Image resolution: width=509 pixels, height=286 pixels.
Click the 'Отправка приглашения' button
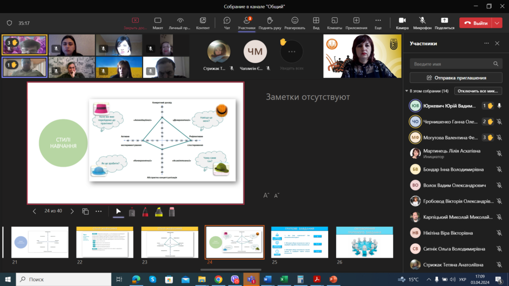click(456, 78)
